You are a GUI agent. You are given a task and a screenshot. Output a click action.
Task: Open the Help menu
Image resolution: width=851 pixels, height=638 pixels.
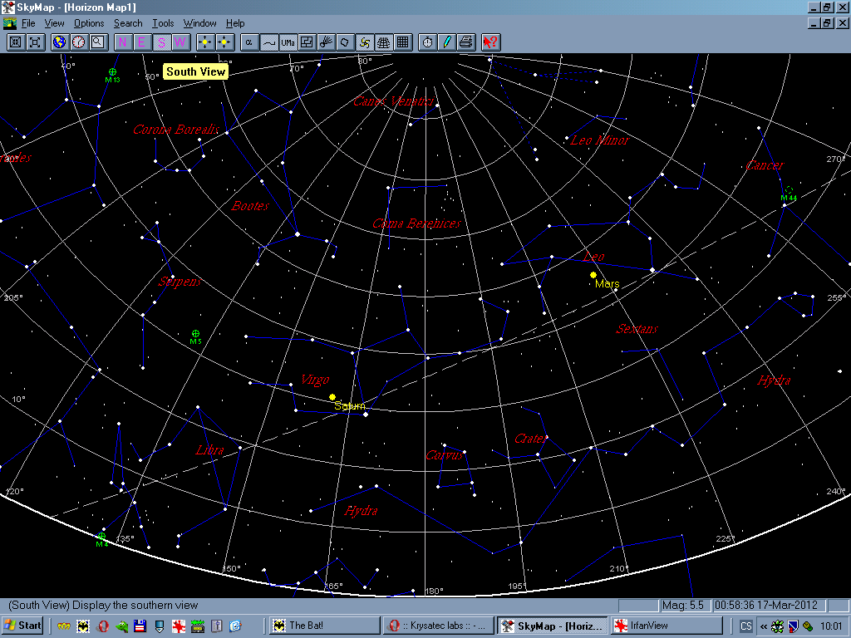click(x=235, y=23)
